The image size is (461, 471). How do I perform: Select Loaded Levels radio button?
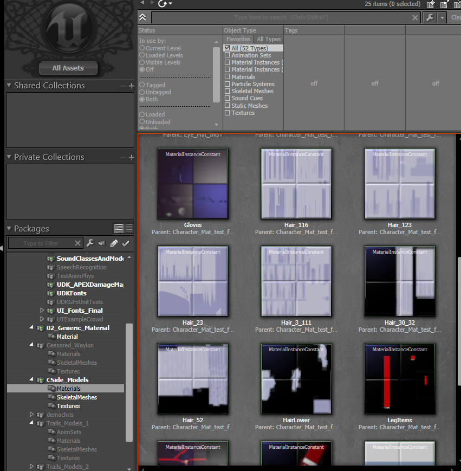pos(142,55)
